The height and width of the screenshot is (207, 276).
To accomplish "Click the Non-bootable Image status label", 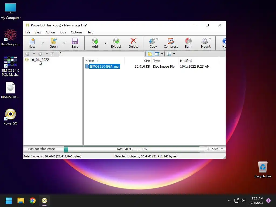I will coord(42,149).
